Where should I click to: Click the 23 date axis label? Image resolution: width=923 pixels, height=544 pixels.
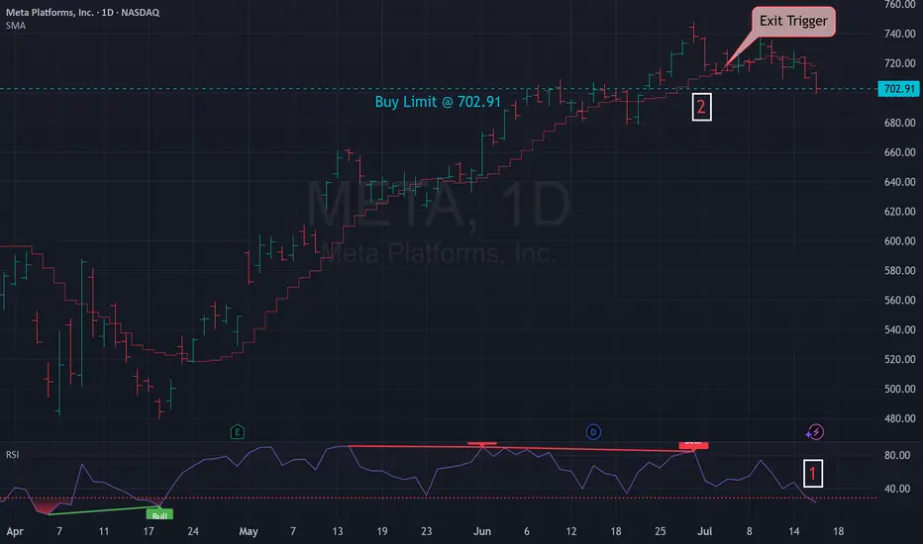point(426,532)
